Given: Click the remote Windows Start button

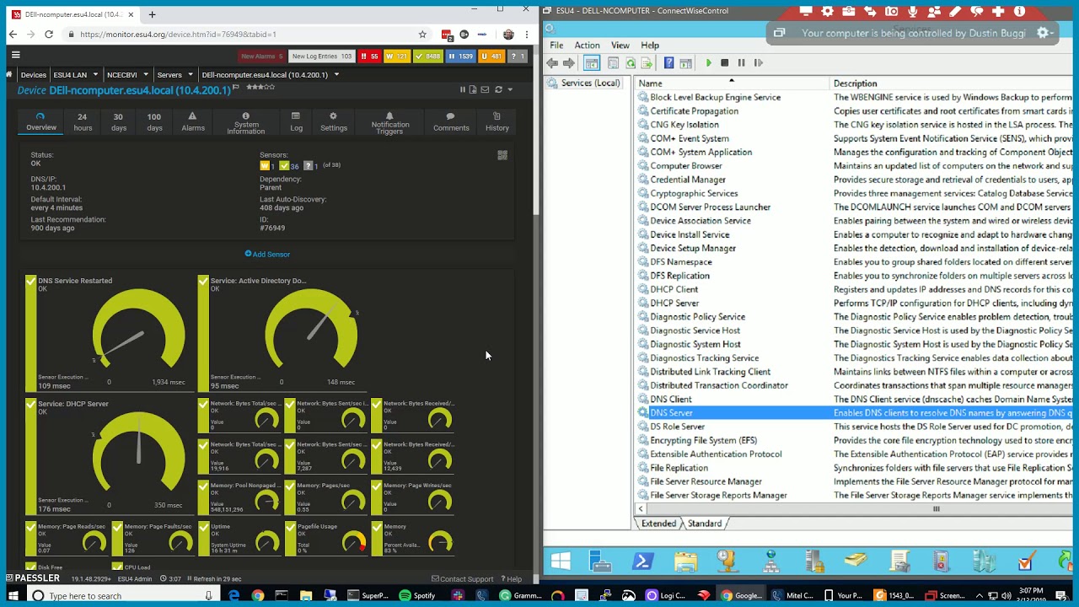Looking at the screenshot, I should [561, 561].
